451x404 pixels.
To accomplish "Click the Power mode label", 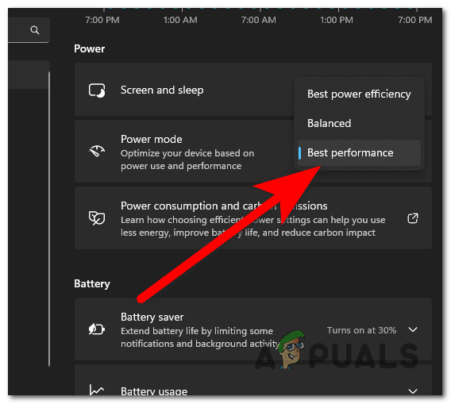I will tap(152, 139).
